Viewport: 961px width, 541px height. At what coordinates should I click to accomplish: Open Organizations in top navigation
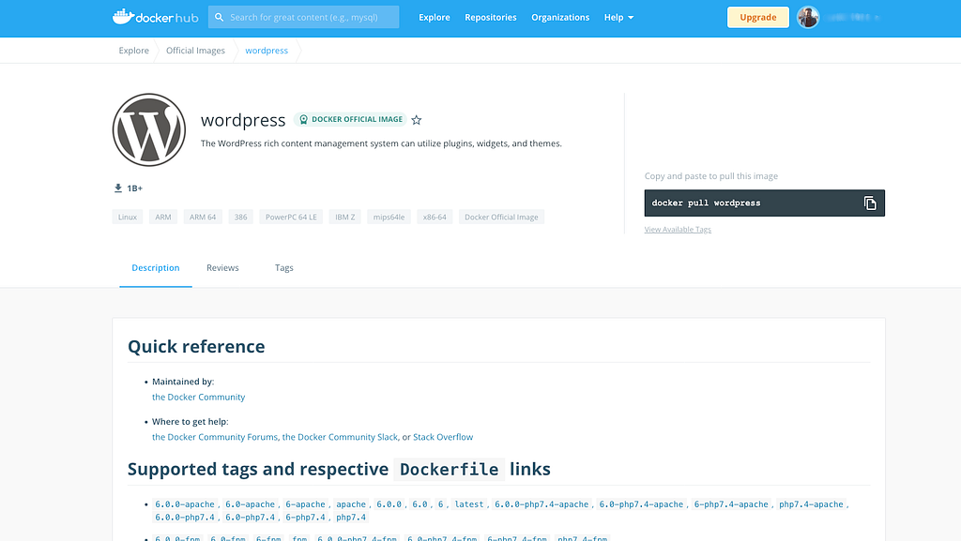560,17
